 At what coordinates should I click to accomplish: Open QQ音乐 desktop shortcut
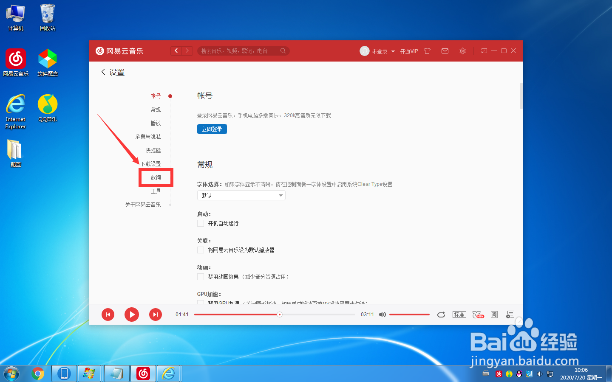pyautogui.click(x=48, y=108)
